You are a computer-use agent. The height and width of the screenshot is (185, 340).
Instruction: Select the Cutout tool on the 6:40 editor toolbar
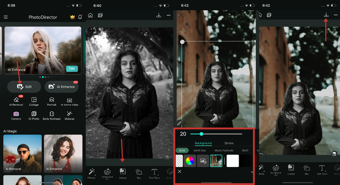pos(123,173)
